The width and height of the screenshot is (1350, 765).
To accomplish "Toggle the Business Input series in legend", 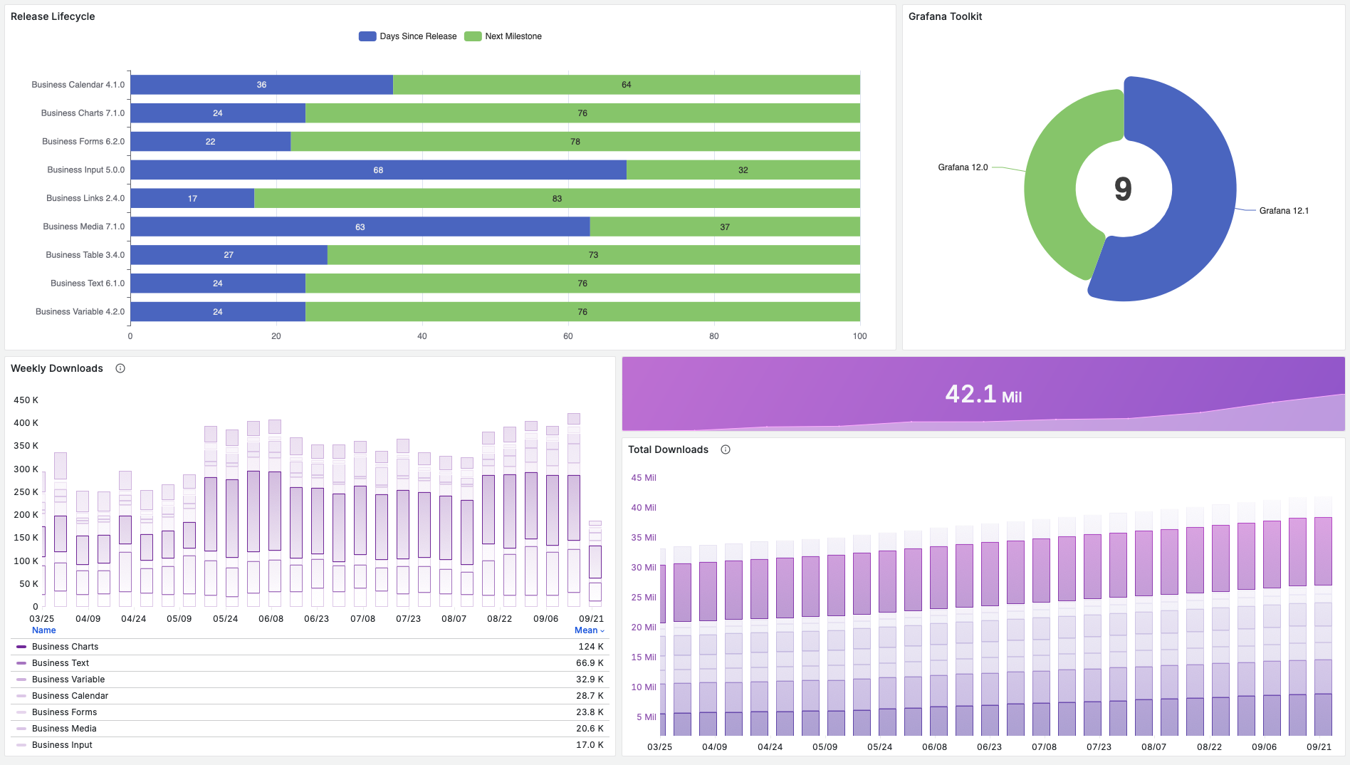I will 62,745.
